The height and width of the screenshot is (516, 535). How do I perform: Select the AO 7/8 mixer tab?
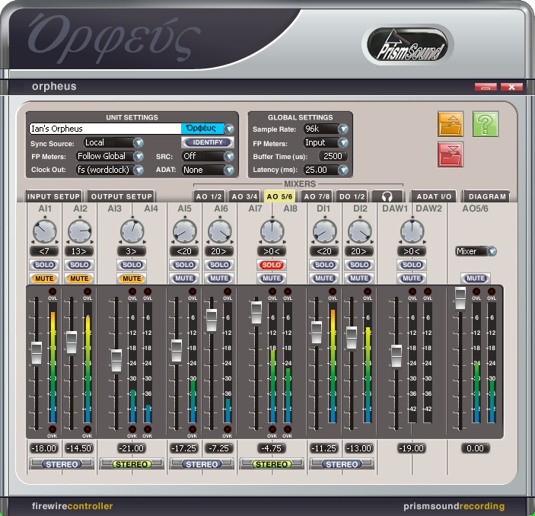[x=317, y=196]
